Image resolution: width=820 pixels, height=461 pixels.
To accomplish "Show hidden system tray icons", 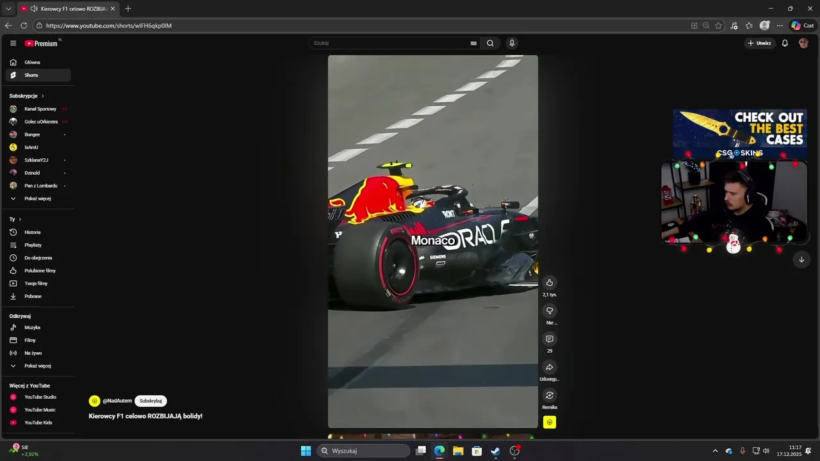I will coord(716,451).
